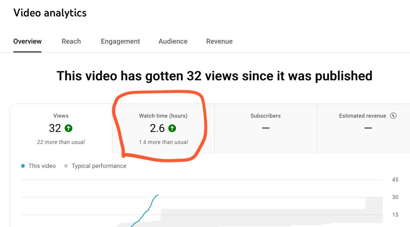Select the Watch time (hours) card label

[x=163, y=116]
